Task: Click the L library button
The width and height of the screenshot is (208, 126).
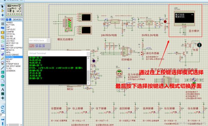Action: click(10, 19)
